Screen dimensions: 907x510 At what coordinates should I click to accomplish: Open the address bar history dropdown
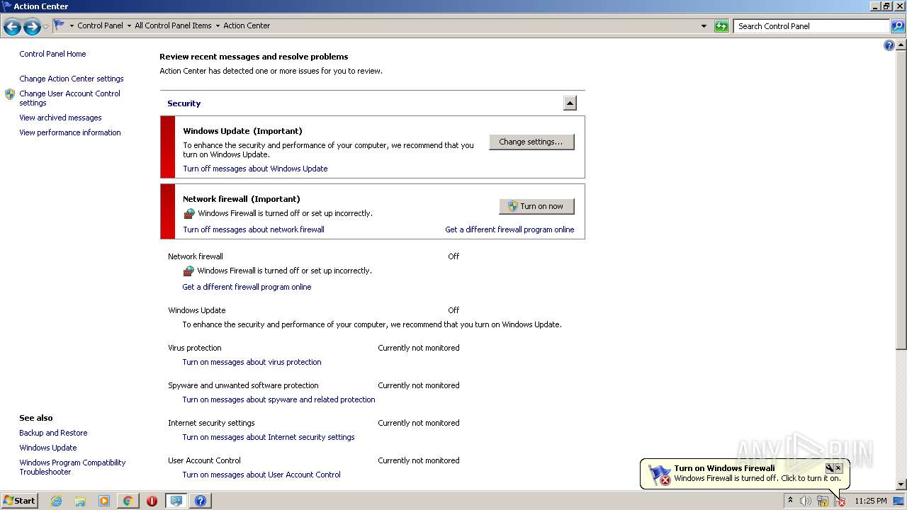[x=704, y=26]
